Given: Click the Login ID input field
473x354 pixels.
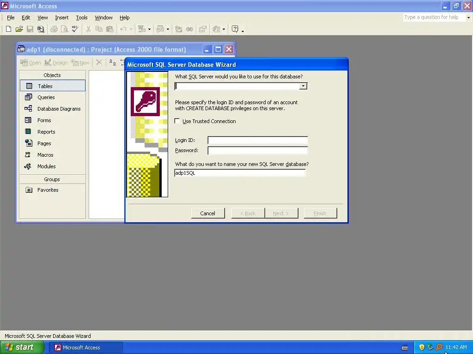Looking at the screenshot, I should (258, 140).
